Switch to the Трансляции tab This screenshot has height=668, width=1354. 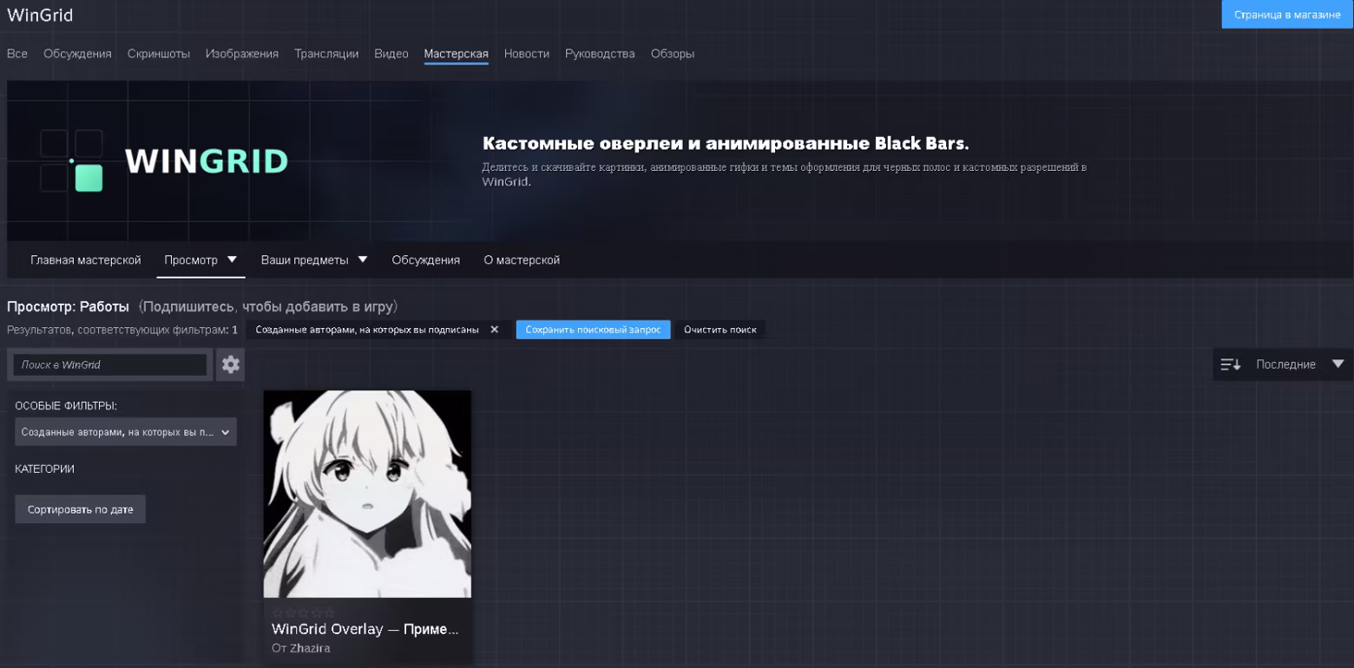click(x=326, y=54)
